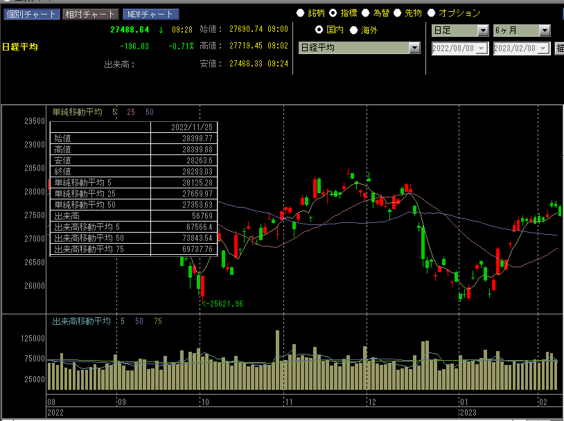Click the 出来高移動平均 legend label
This screenshot has width=564, height=421.
click(x=82, y=321)
